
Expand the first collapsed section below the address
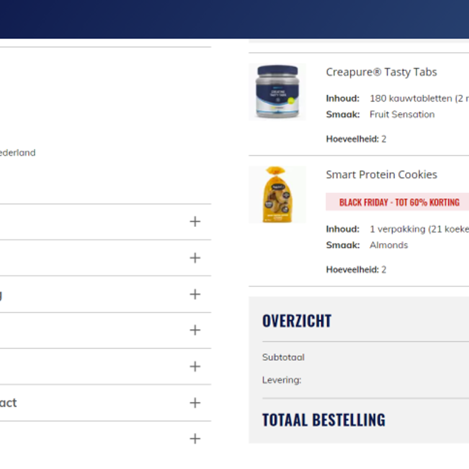coord(195,222)
